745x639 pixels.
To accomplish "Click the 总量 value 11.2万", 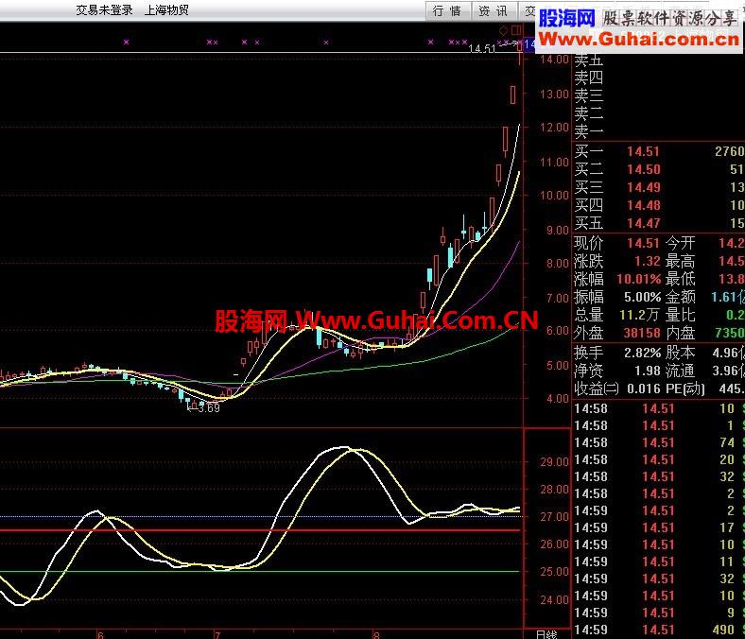I will pos(639,315).
